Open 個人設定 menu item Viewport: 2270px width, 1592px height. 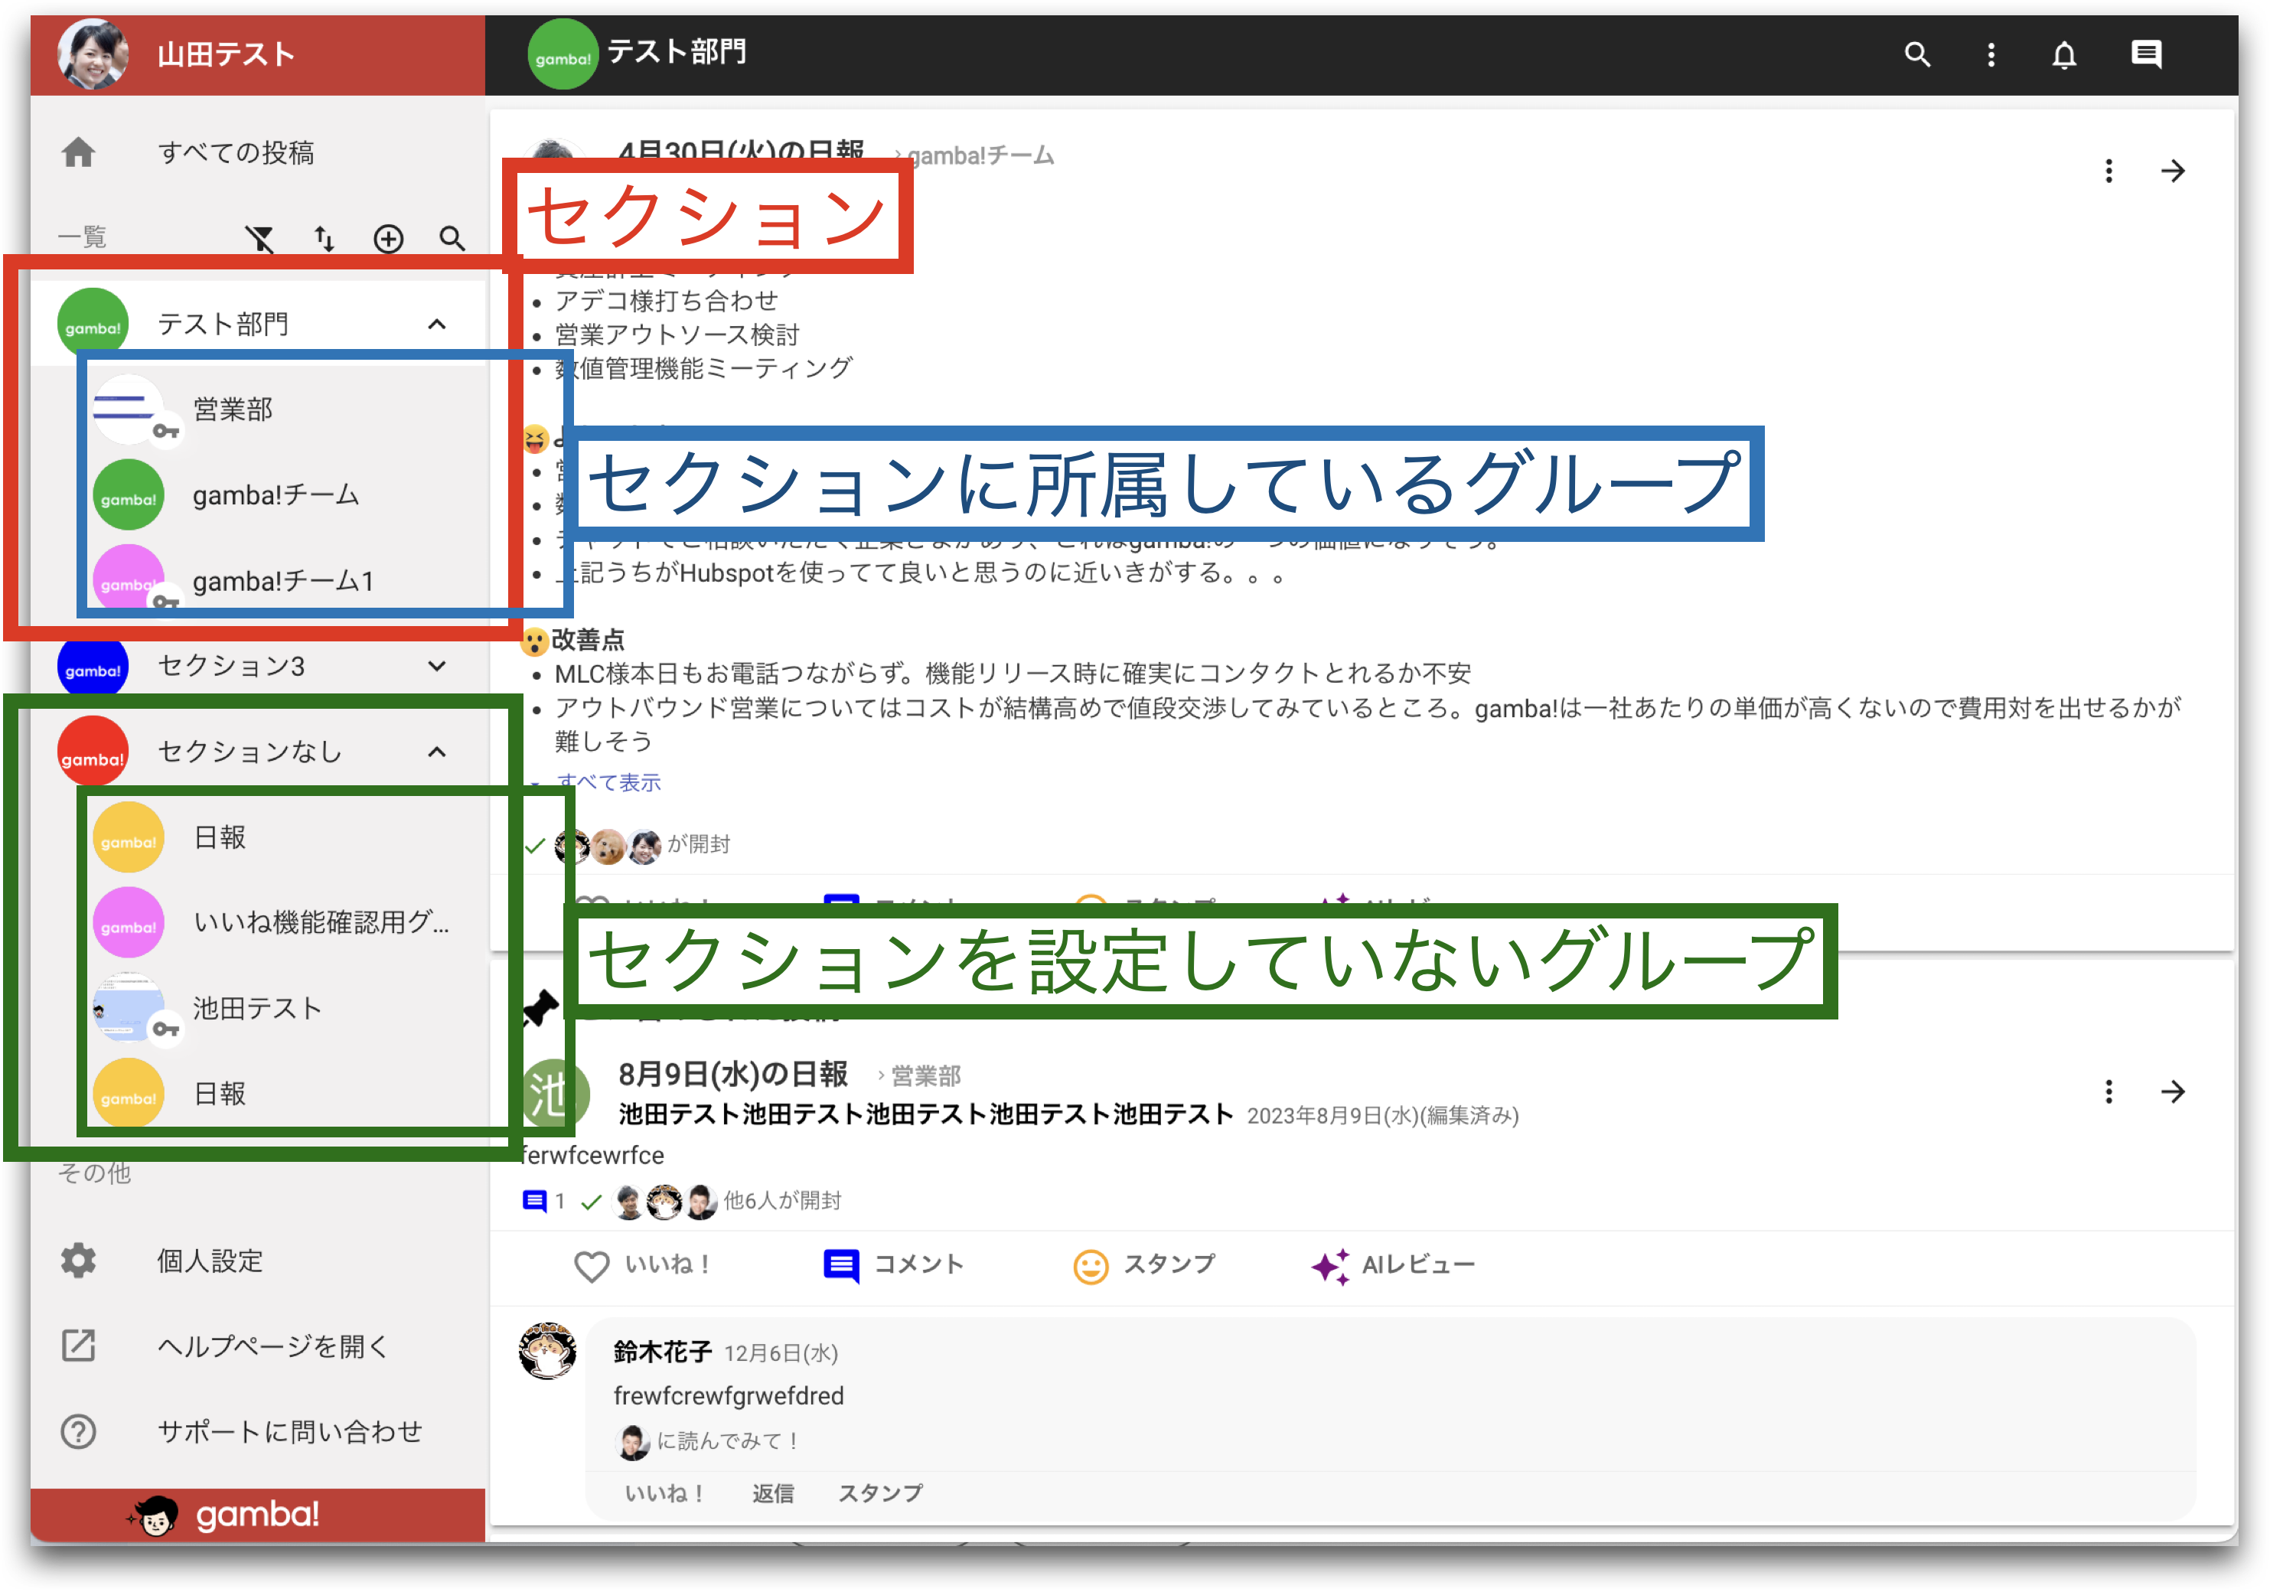coord(258,1261)
